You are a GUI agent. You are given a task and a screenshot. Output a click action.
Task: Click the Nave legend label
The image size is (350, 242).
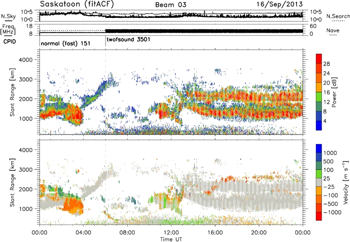(333, 30)
